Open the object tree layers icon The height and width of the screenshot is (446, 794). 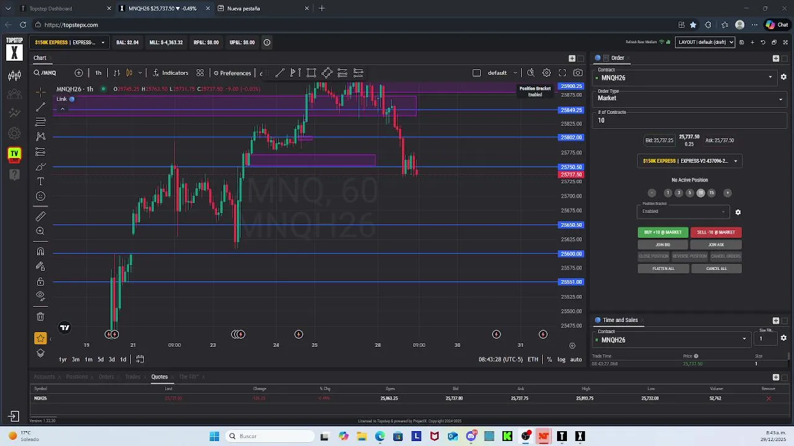coord(40,353)
